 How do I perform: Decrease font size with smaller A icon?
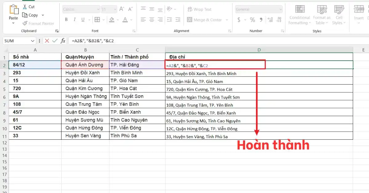pyautogui.click(x=130, y=9)
